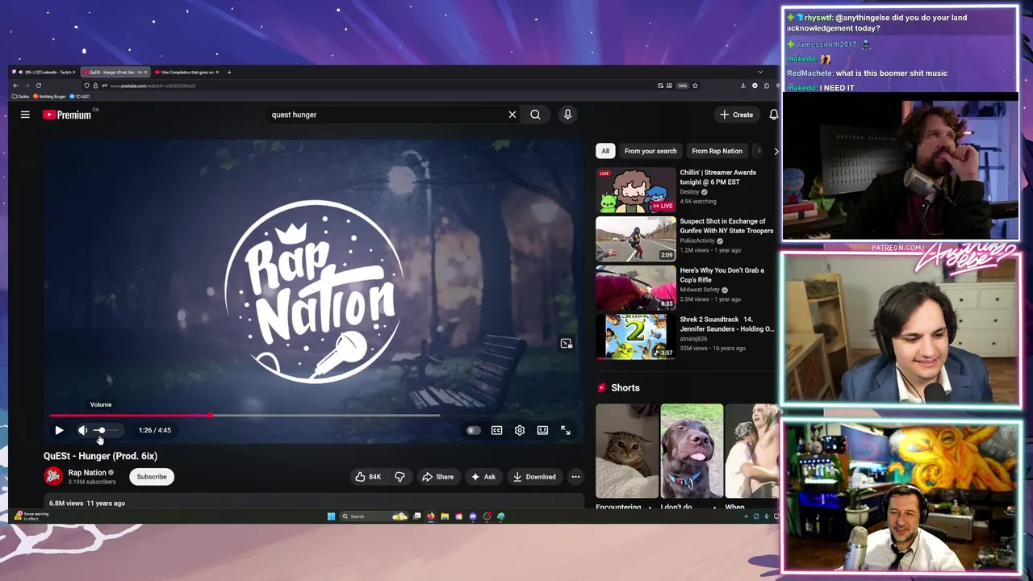The width and height of the screenshot is (1033, 581).
Task: Open the Dailies bookmark folder
Action: 20,96
